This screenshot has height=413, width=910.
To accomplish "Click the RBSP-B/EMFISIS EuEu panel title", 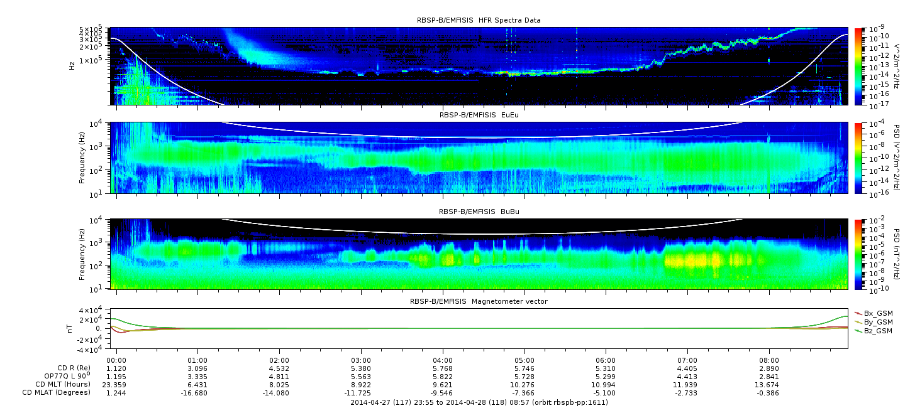I will click(479, 115).
